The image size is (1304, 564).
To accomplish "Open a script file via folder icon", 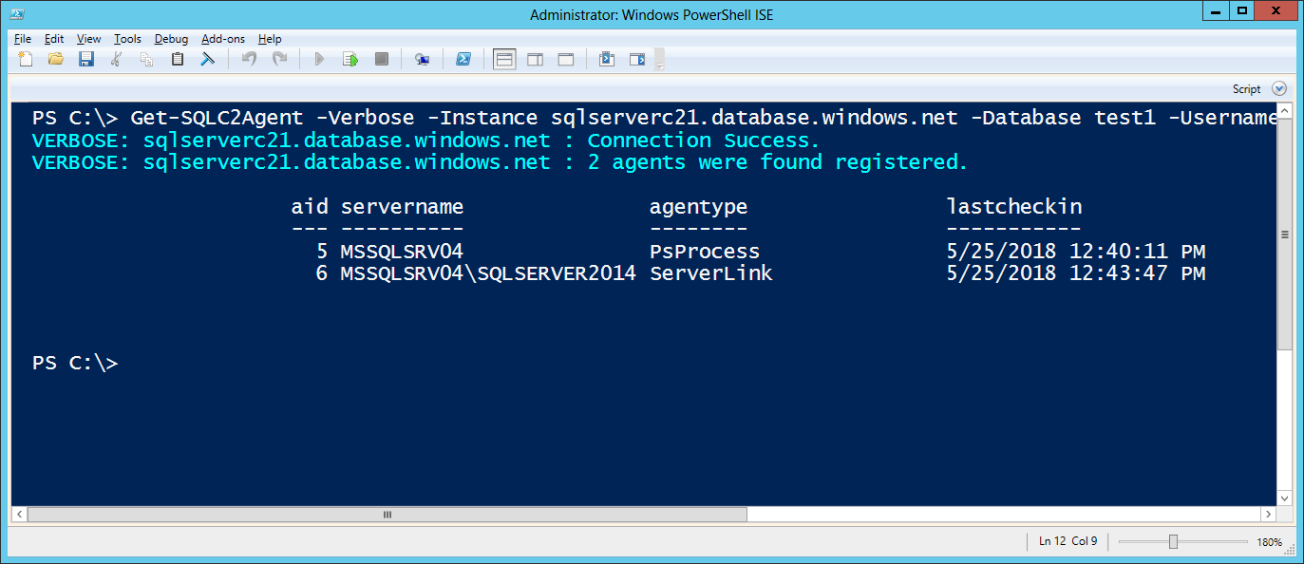I will tap(56, 59).
